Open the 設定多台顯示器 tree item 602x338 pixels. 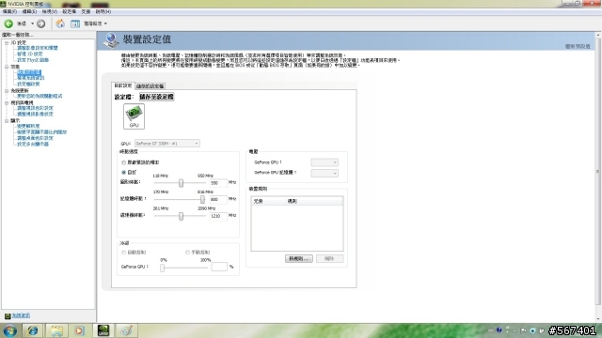pos(33,144)
